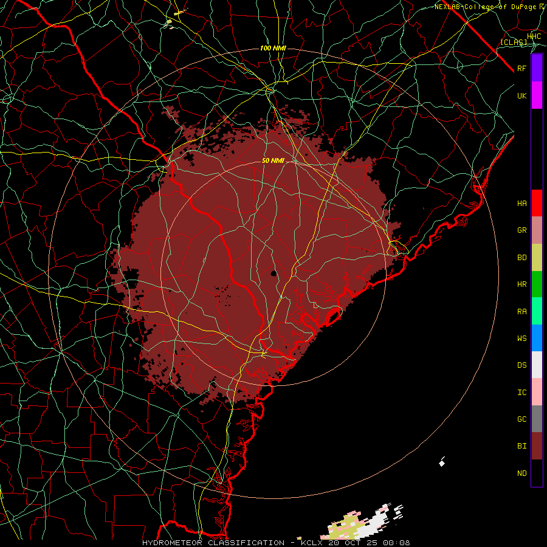Viewport: 547px width, 547px height.
Task: Click the 00:08 timestamp text
Action: pos(396,543)
